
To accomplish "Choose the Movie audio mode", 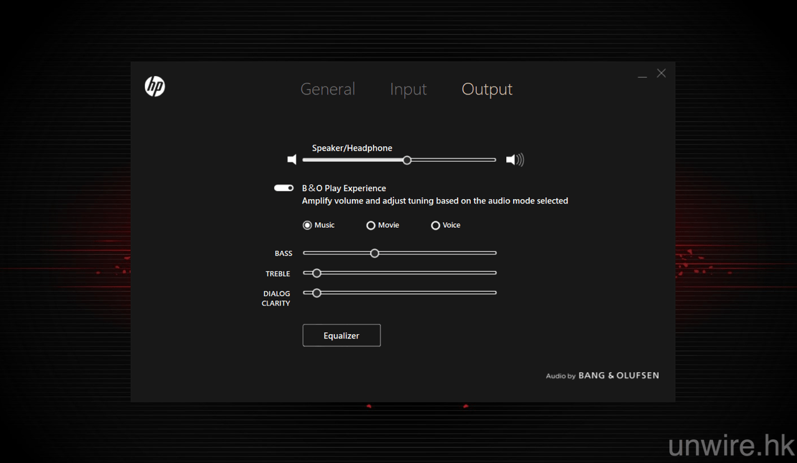I will [x=370, y=225].
